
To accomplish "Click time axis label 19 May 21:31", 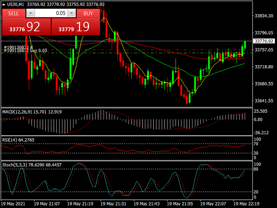I will (113, 204).
